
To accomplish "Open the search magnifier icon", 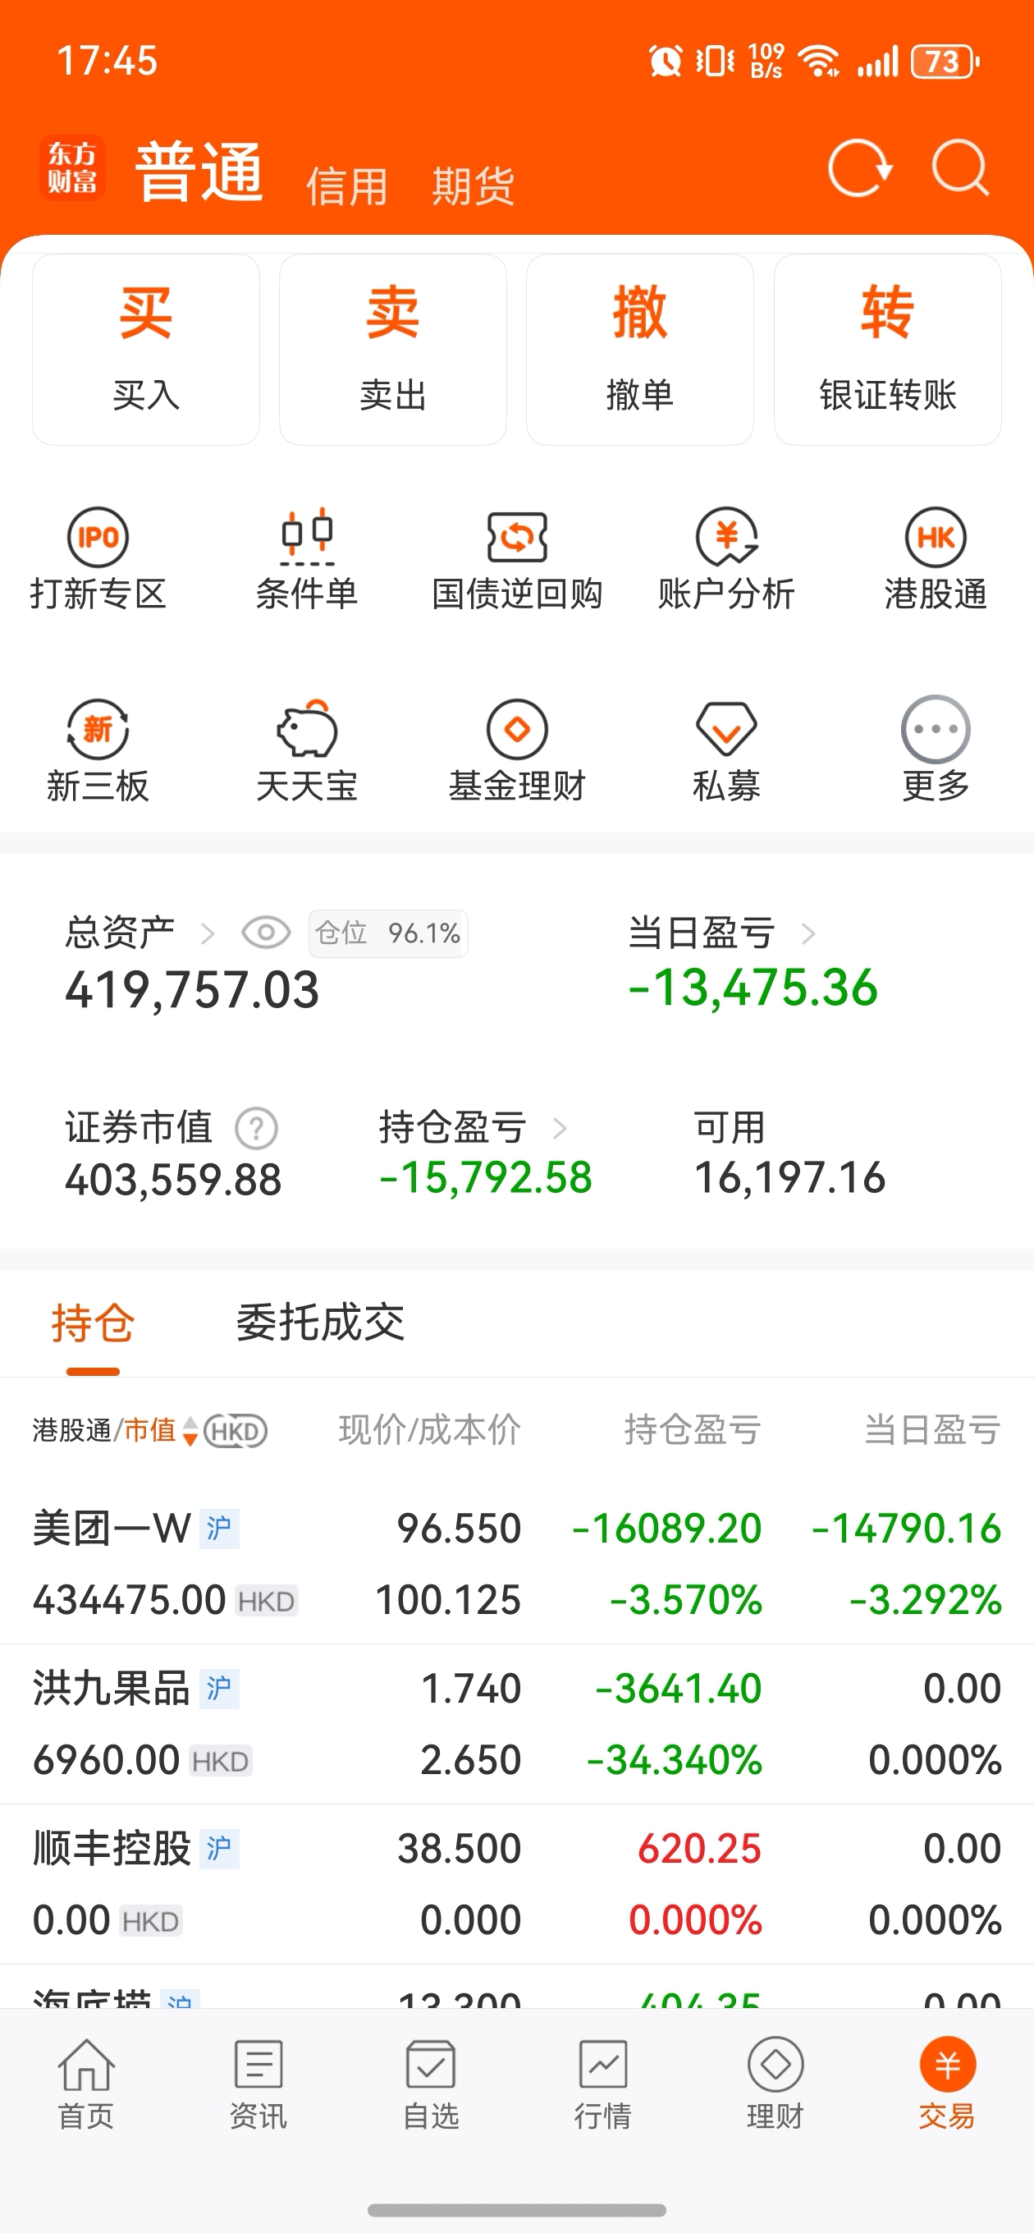I will (960, 168).
